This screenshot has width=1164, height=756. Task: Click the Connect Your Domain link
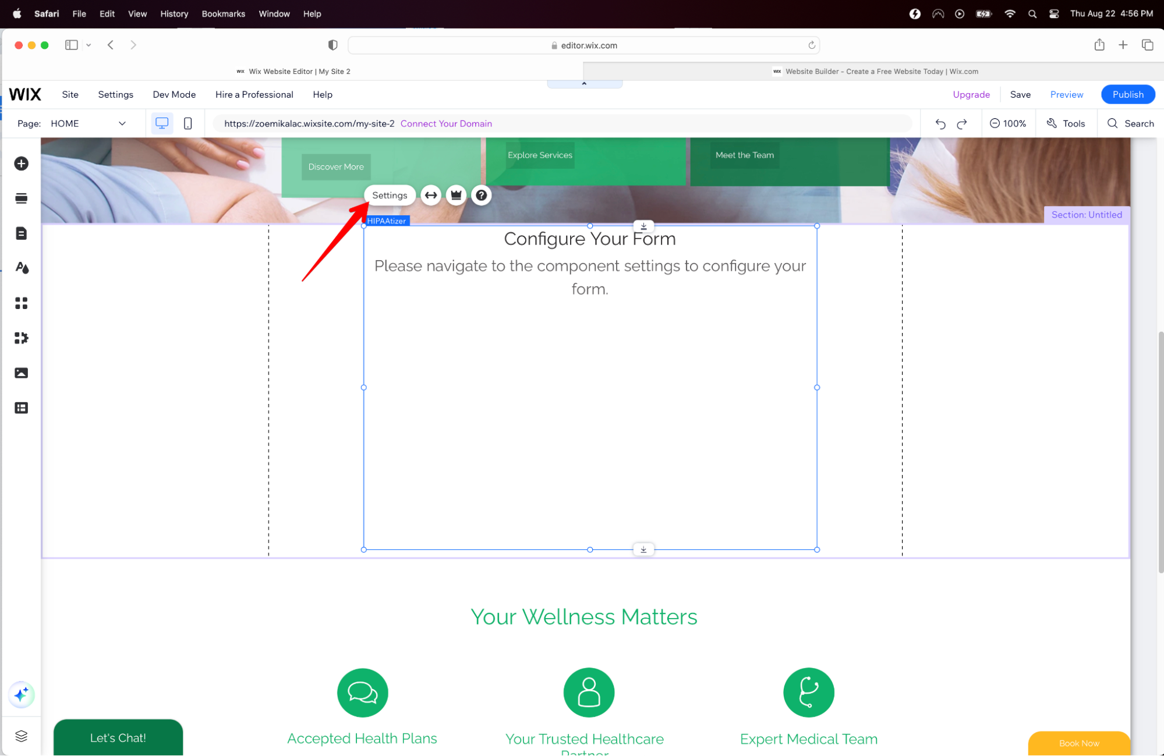pos(446,123)
